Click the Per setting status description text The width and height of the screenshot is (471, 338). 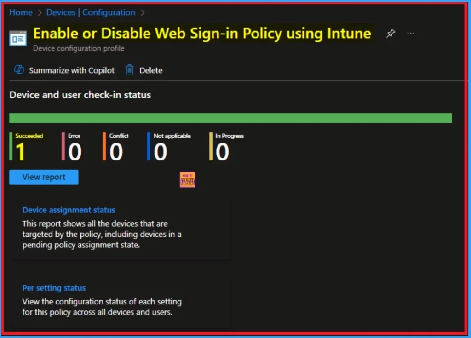tap(102, 307)
